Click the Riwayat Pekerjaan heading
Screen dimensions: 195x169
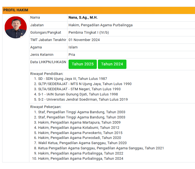(x=46, y=107)
